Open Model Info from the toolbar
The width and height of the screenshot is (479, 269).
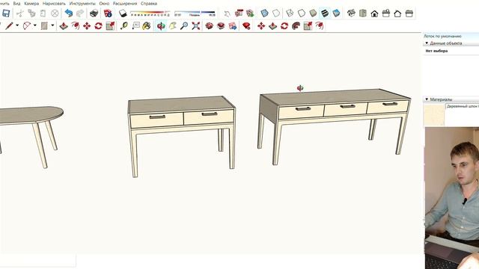point(108,13)
